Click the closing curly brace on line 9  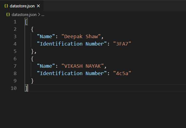(x=32, y=81)
